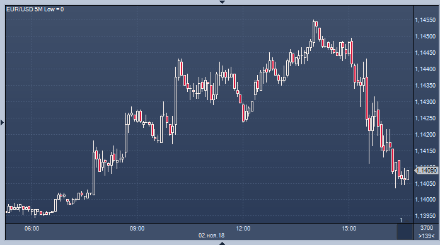The width and height of the screenshot is (440, 245).
Task: Click the current price marker 1,14090
Action: (426, 170)
